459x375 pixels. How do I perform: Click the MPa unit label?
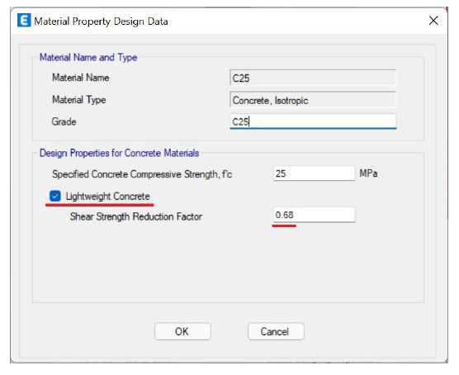click(x=368, y=173)
